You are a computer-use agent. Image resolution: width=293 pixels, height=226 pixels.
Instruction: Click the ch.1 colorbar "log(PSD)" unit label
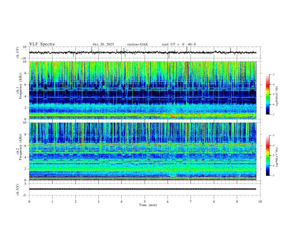[277, 96]
